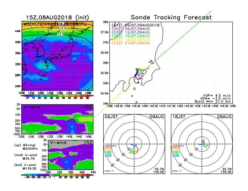Click the "(mid) U-wind @35.7N" description
Image resolution: width=248 pixels, height=191 pixels.
coord(26,157)
